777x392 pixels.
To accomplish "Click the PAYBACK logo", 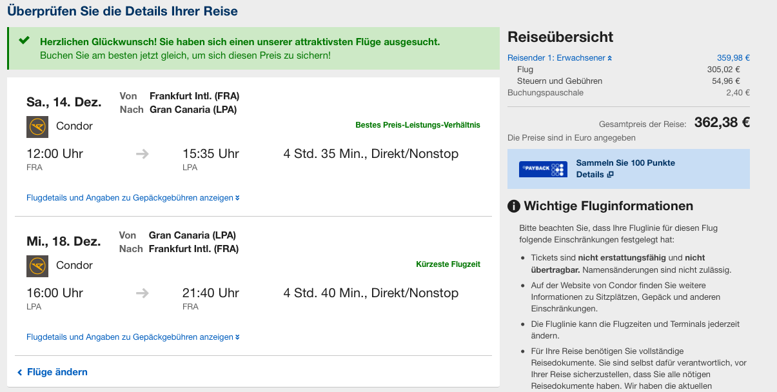I will (543, 170).
